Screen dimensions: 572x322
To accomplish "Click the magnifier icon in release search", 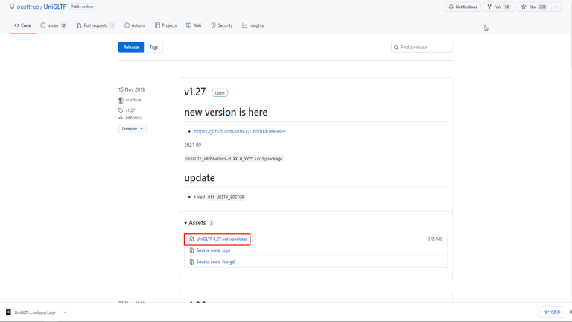I will (397, 48).
